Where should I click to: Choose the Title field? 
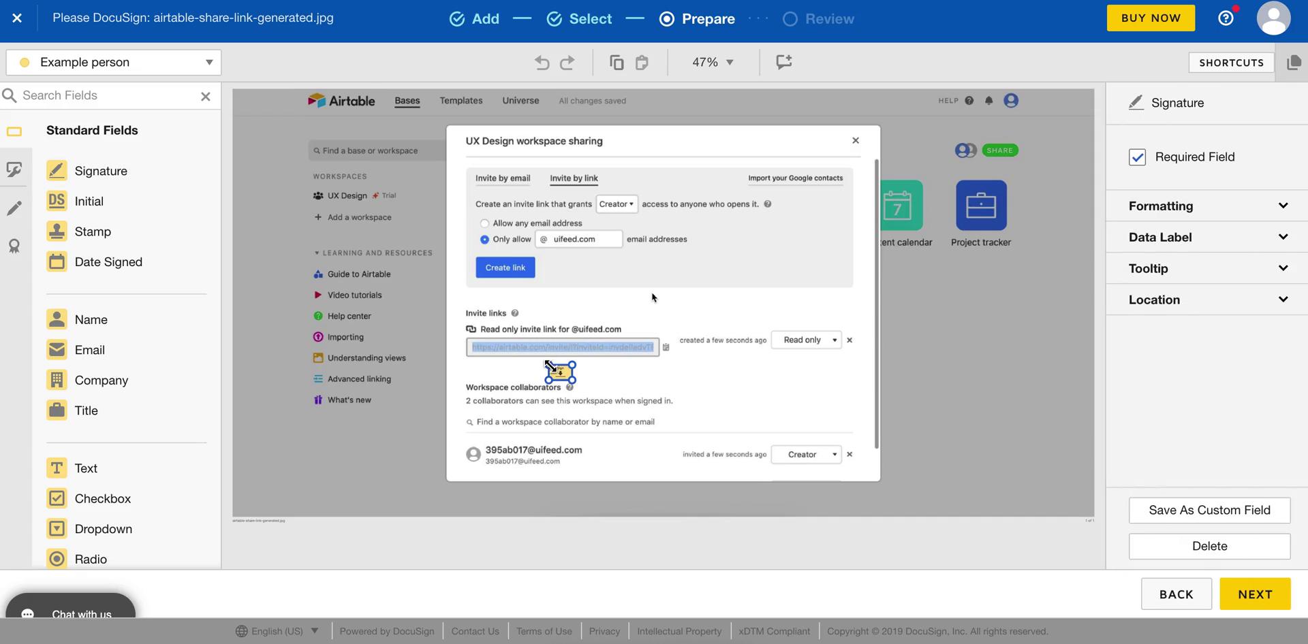pyautogui.click(x=72, y=410)
